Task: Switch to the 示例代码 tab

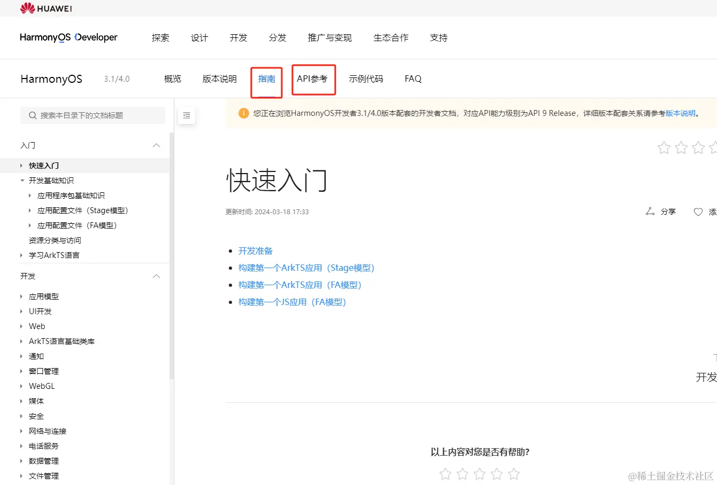Action: 366,79
